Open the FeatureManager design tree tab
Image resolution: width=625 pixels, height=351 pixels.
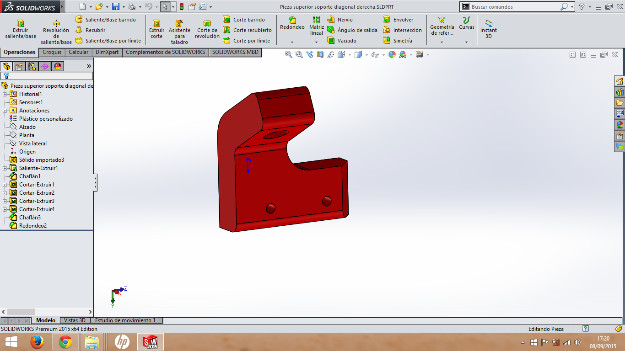6,66
